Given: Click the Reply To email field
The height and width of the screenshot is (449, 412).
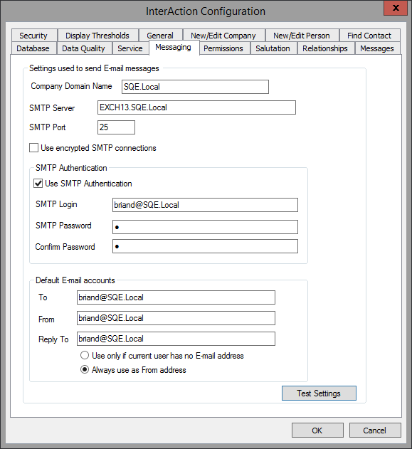Looking at the screenshot, I should click(x=176, y=339).
